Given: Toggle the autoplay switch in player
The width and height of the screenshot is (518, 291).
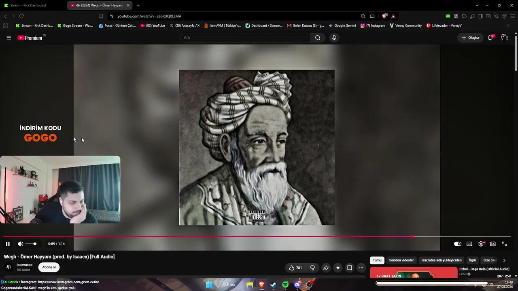Looking at the screenshot, I should pyautogui.click(x=458, y=244).
